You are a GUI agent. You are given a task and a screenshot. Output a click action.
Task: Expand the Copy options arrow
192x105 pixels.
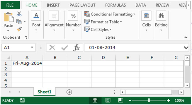coord(25,22)
